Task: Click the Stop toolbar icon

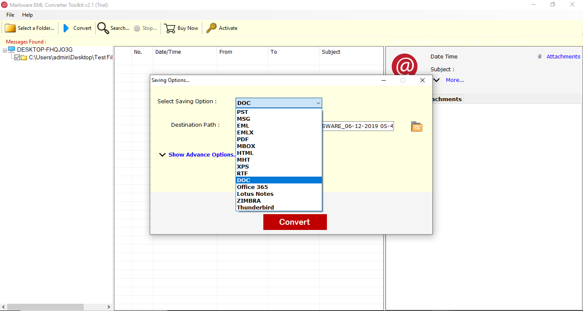Action: pyautogui.click(x=137, y=29)
